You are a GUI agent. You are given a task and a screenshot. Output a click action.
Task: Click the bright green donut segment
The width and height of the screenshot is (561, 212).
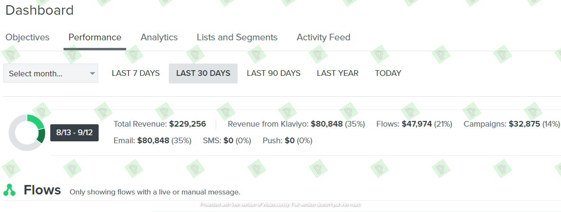click(x=36, y=122)
